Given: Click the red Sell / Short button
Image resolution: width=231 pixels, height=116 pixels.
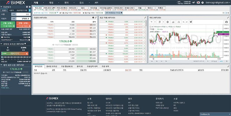Looking at the screenshot, I should [x=24, y=25].
